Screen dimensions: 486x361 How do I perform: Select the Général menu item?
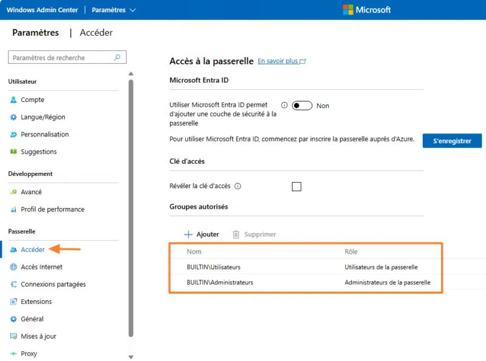click(32, 319)
